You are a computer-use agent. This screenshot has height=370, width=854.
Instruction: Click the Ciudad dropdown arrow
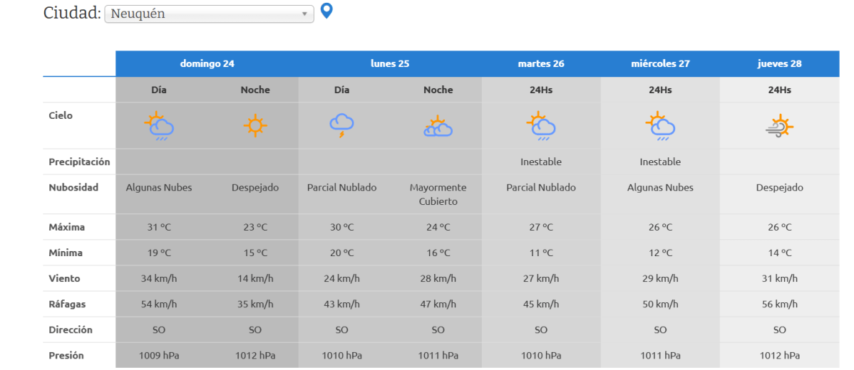click(304, 14)
